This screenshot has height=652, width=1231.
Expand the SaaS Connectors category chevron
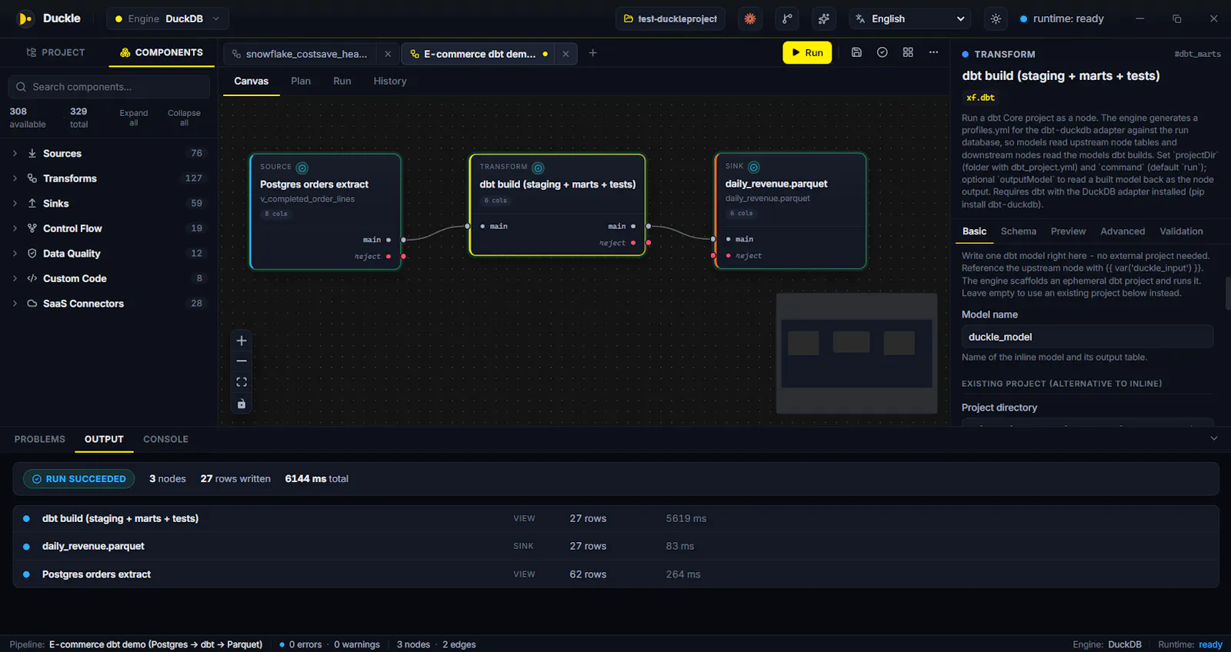coord(15,304)
